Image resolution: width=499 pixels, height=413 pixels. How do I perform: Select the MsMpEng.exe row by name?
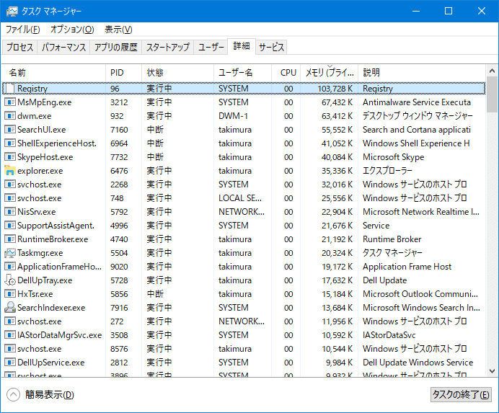click(x=45, y=102)
